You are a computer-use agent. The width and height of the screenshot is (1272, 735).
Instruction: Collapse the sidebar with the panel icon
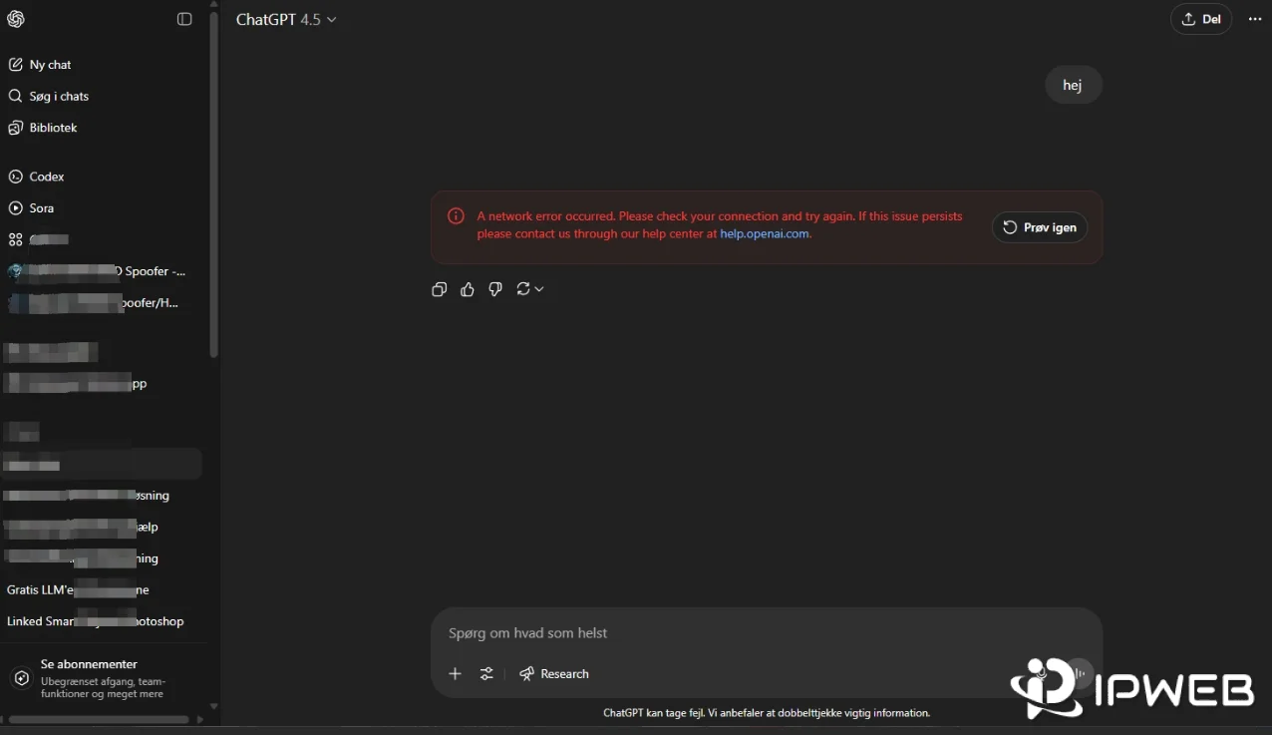tap(184, 19)
